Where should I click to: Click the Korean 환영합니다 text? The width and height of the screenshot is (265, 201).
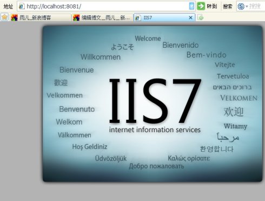[217, 149]
